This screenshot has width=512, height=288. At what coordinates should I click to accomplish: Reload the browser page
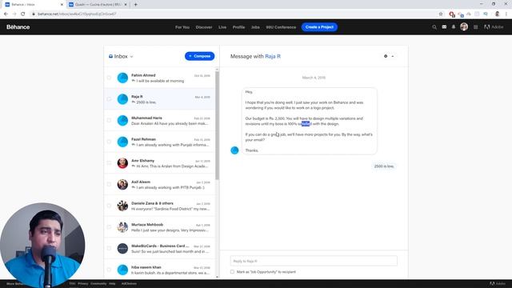coord(23,14)
